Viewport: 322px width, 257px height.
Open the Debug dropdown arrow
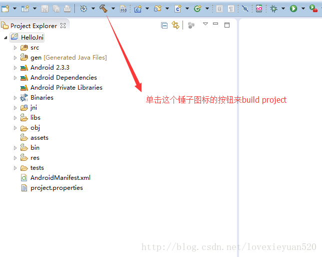point(283,9)
